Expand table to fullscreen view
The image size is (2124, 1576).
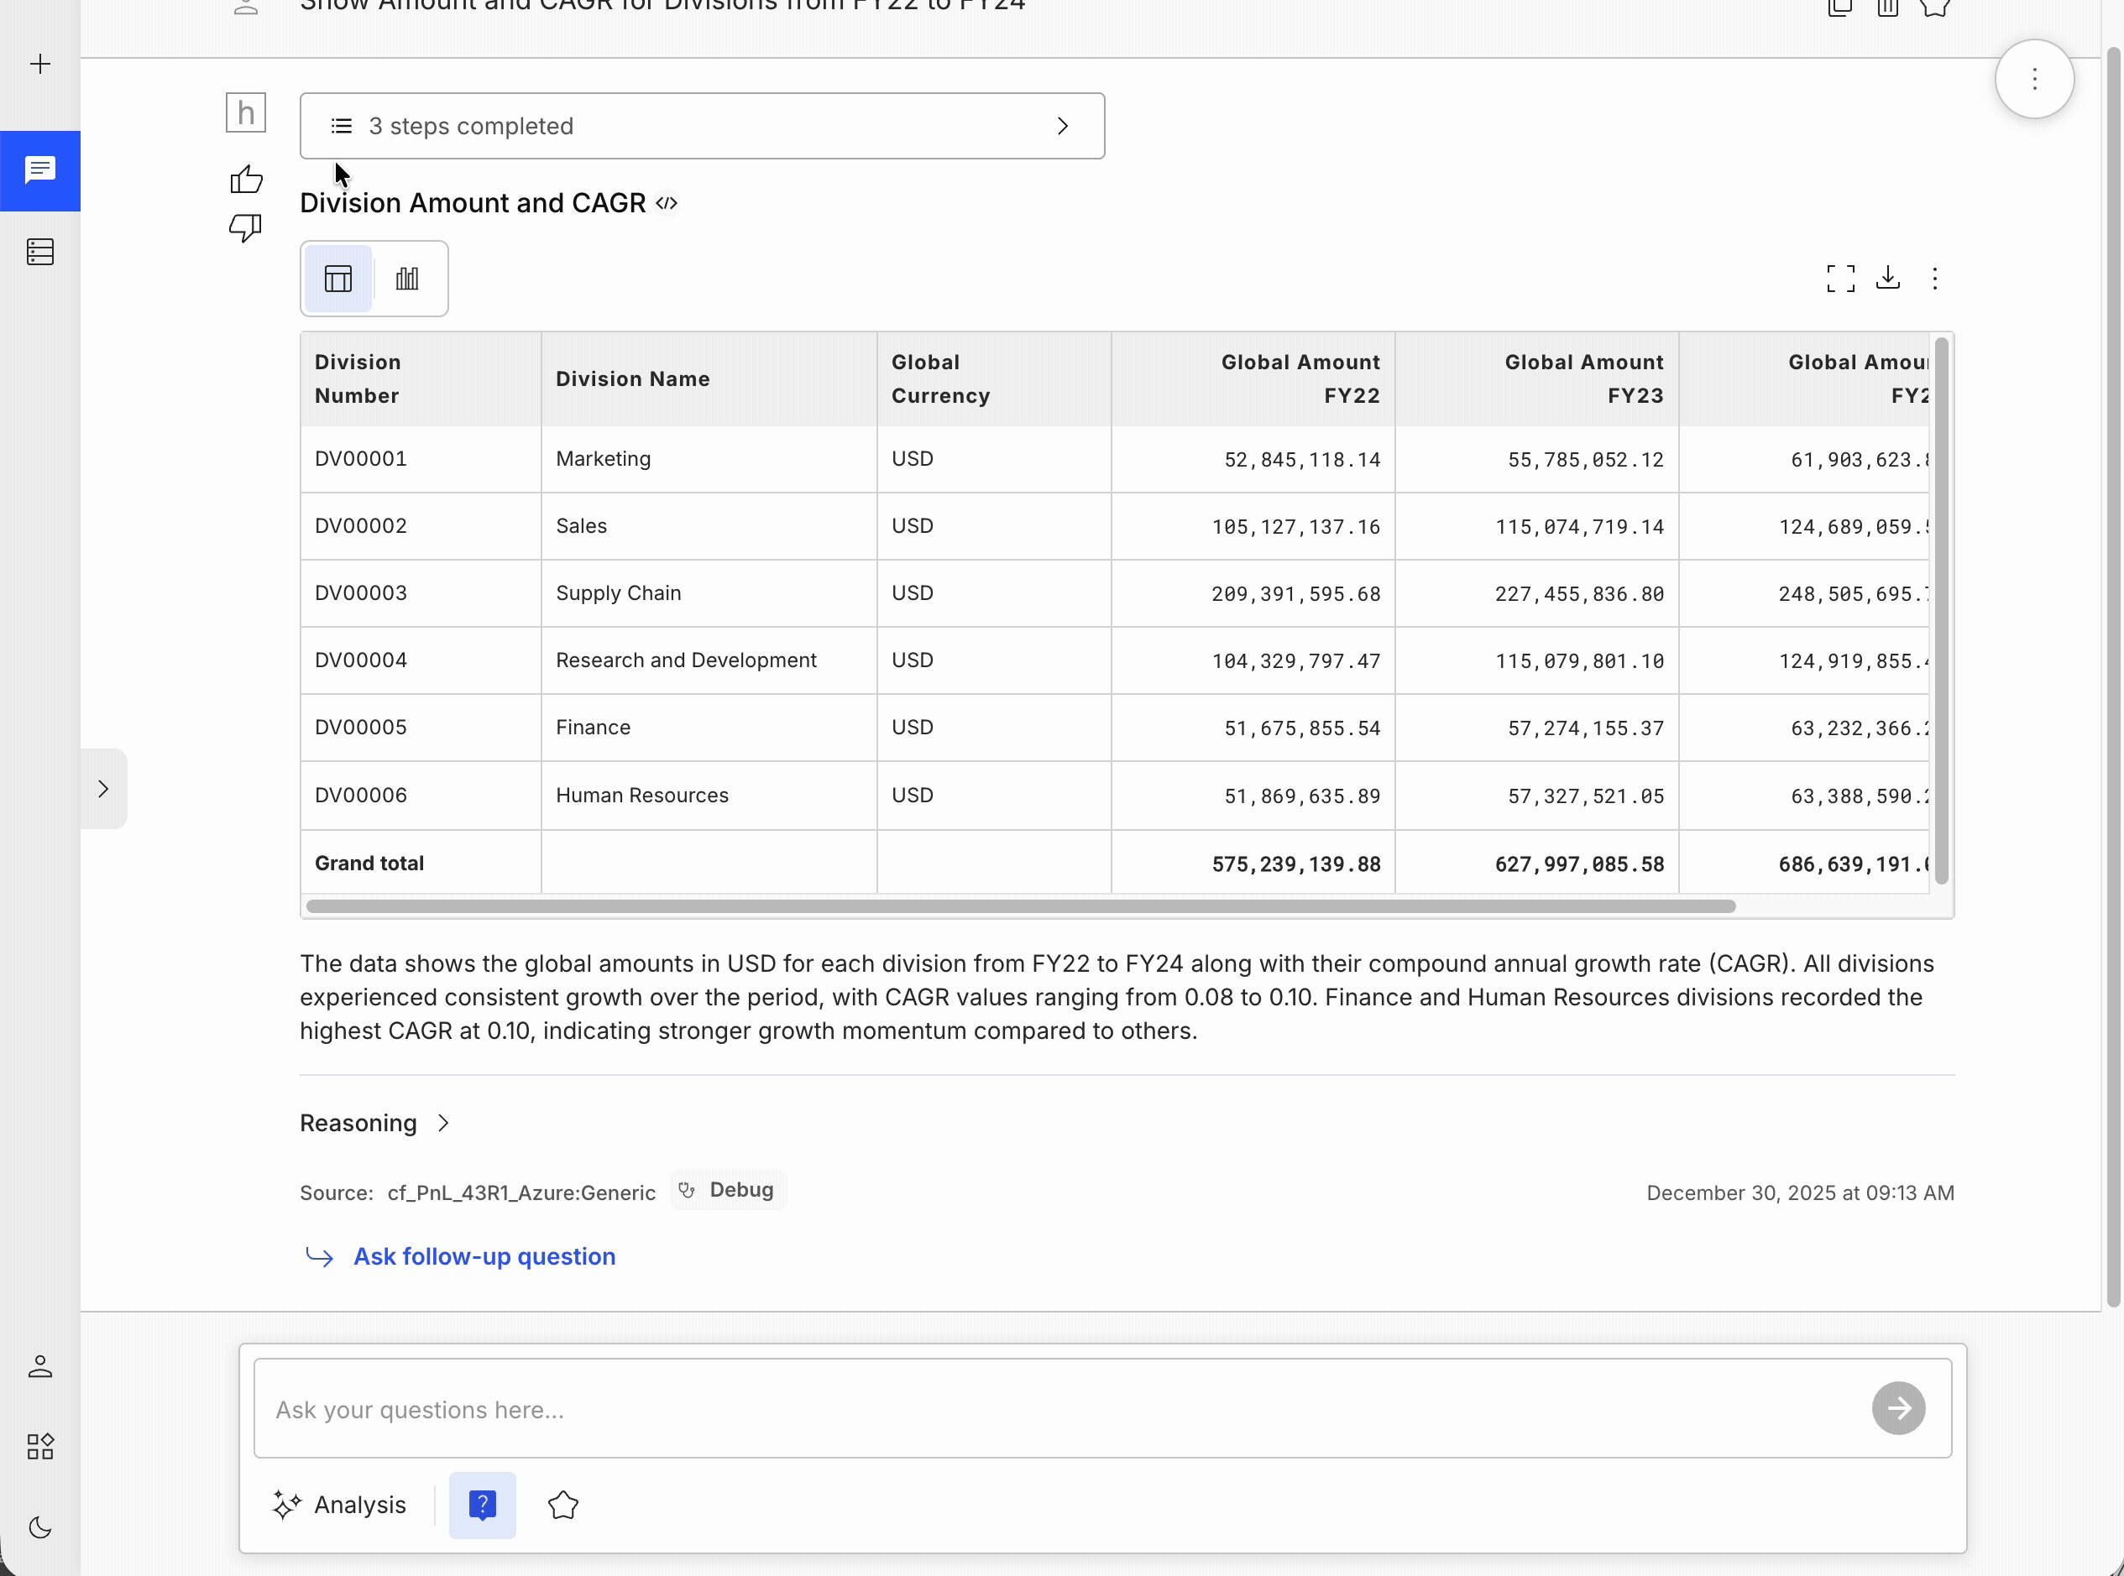(x=1840, y=278)
